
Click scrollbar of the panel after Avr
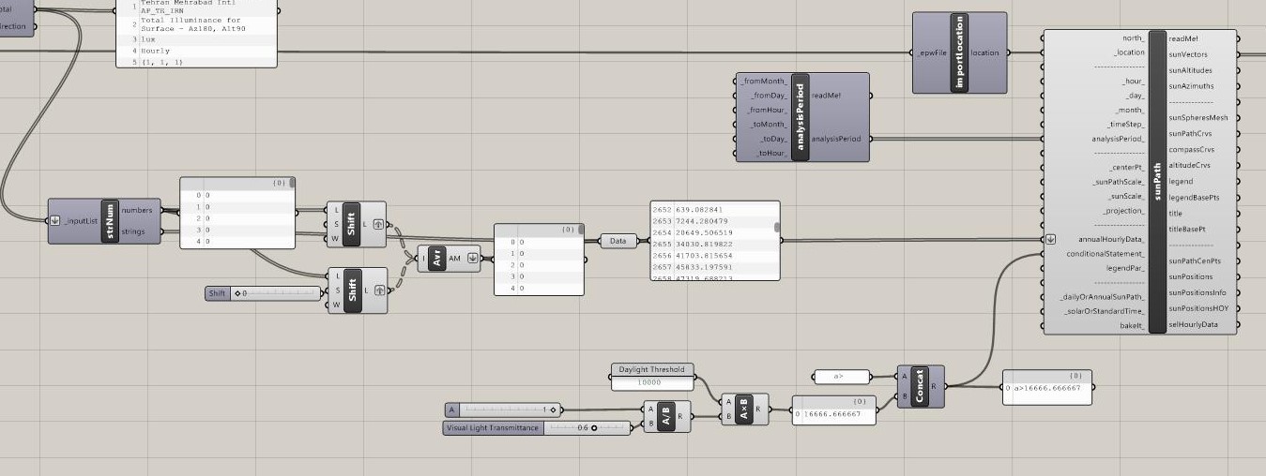pos(580,230)
